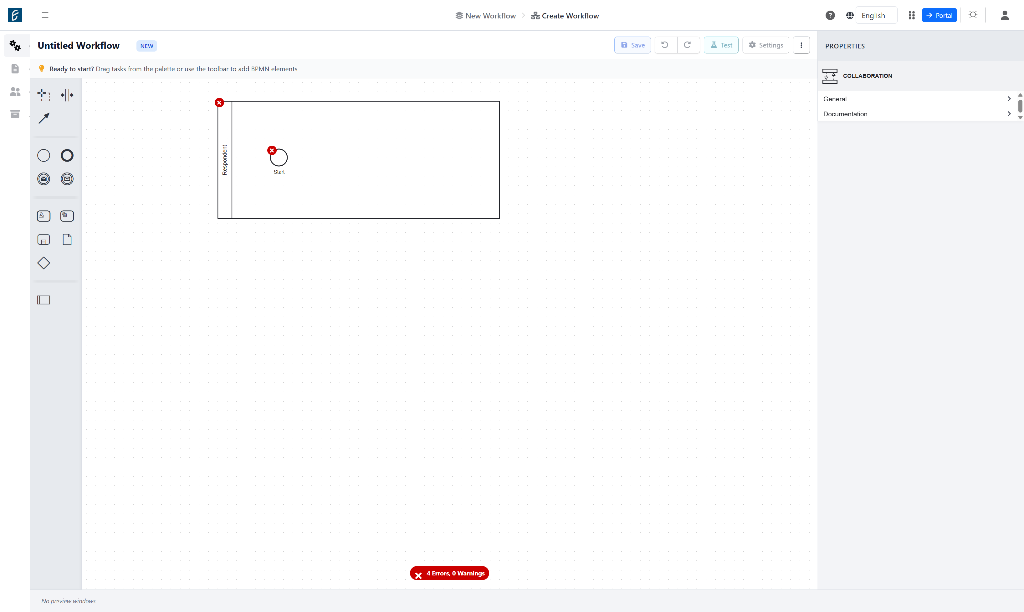Select the Respondent pool label
Screen dimensions: 1024x612
pos(225,160)
